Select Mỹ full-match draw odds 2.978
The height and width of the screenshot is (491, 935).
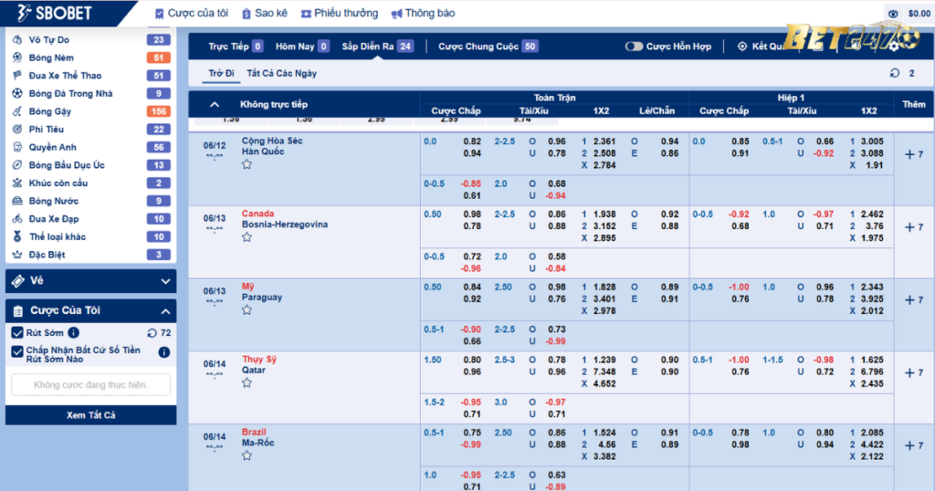604,311
